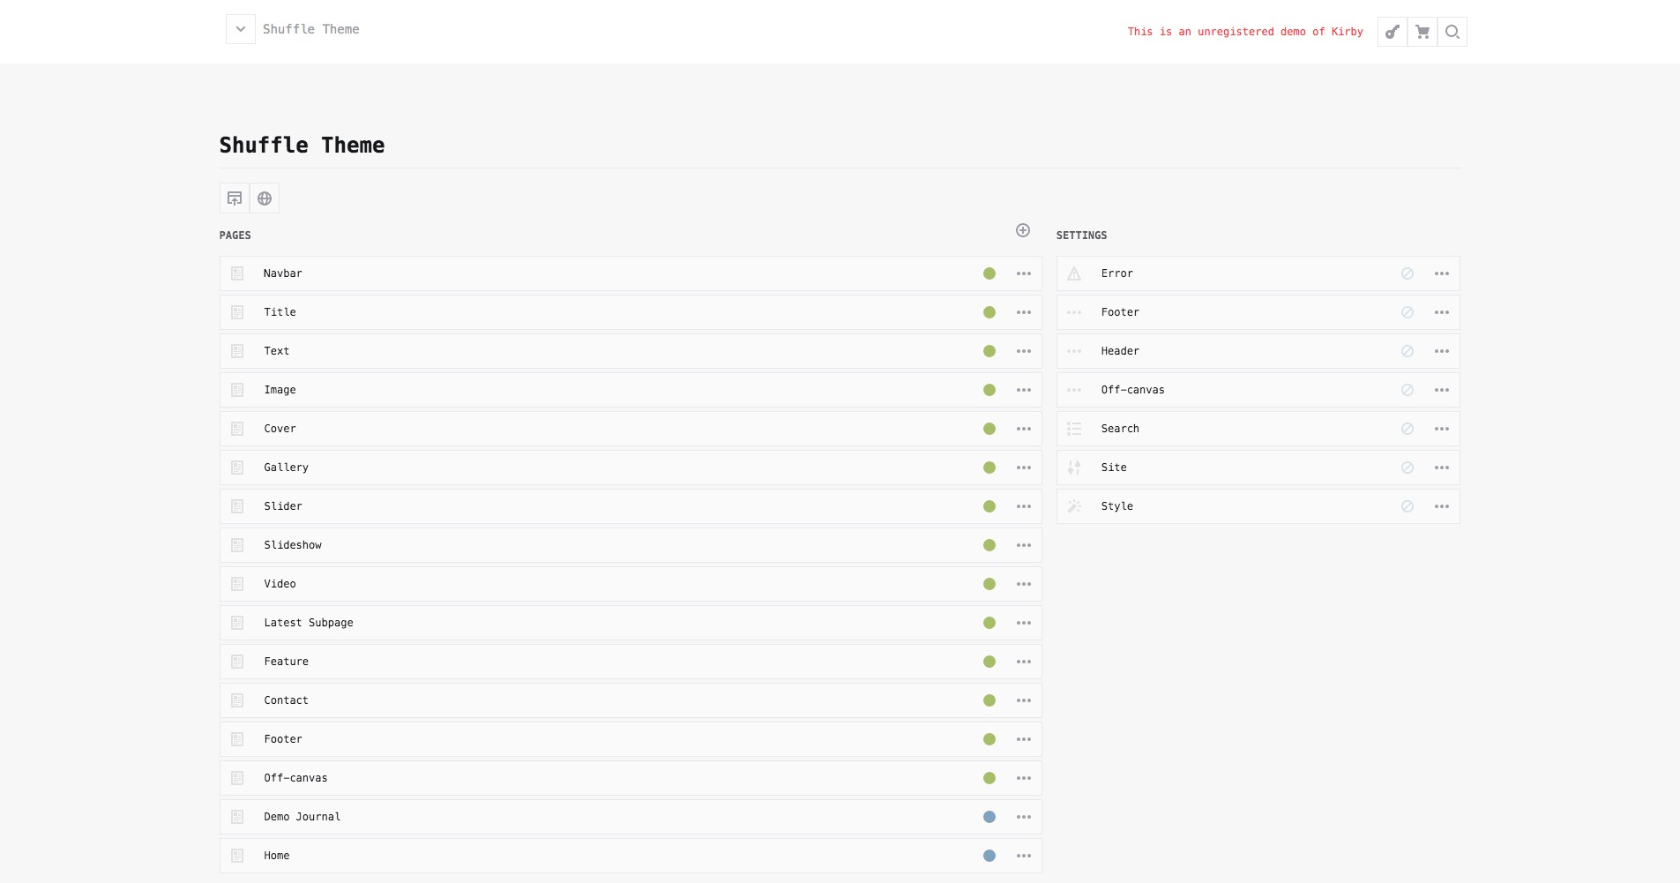Click the Shuffle Theme breadcrumb link
This screenshot has width=1680, height=883.
(x=310, y=29)
